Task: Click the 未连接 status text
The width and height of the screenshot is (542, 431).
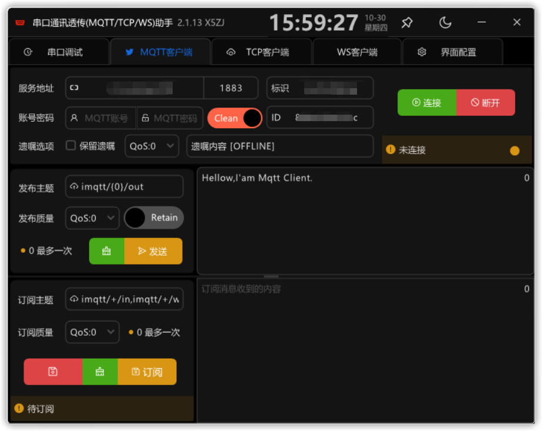Action: (412, 150)
